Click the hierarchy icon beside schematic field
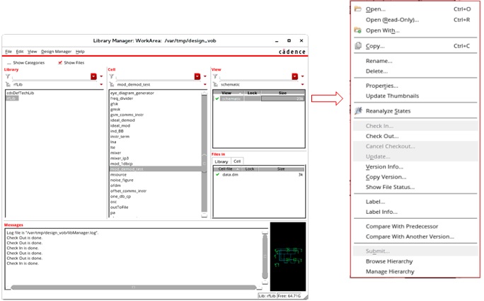 [215, 84]
